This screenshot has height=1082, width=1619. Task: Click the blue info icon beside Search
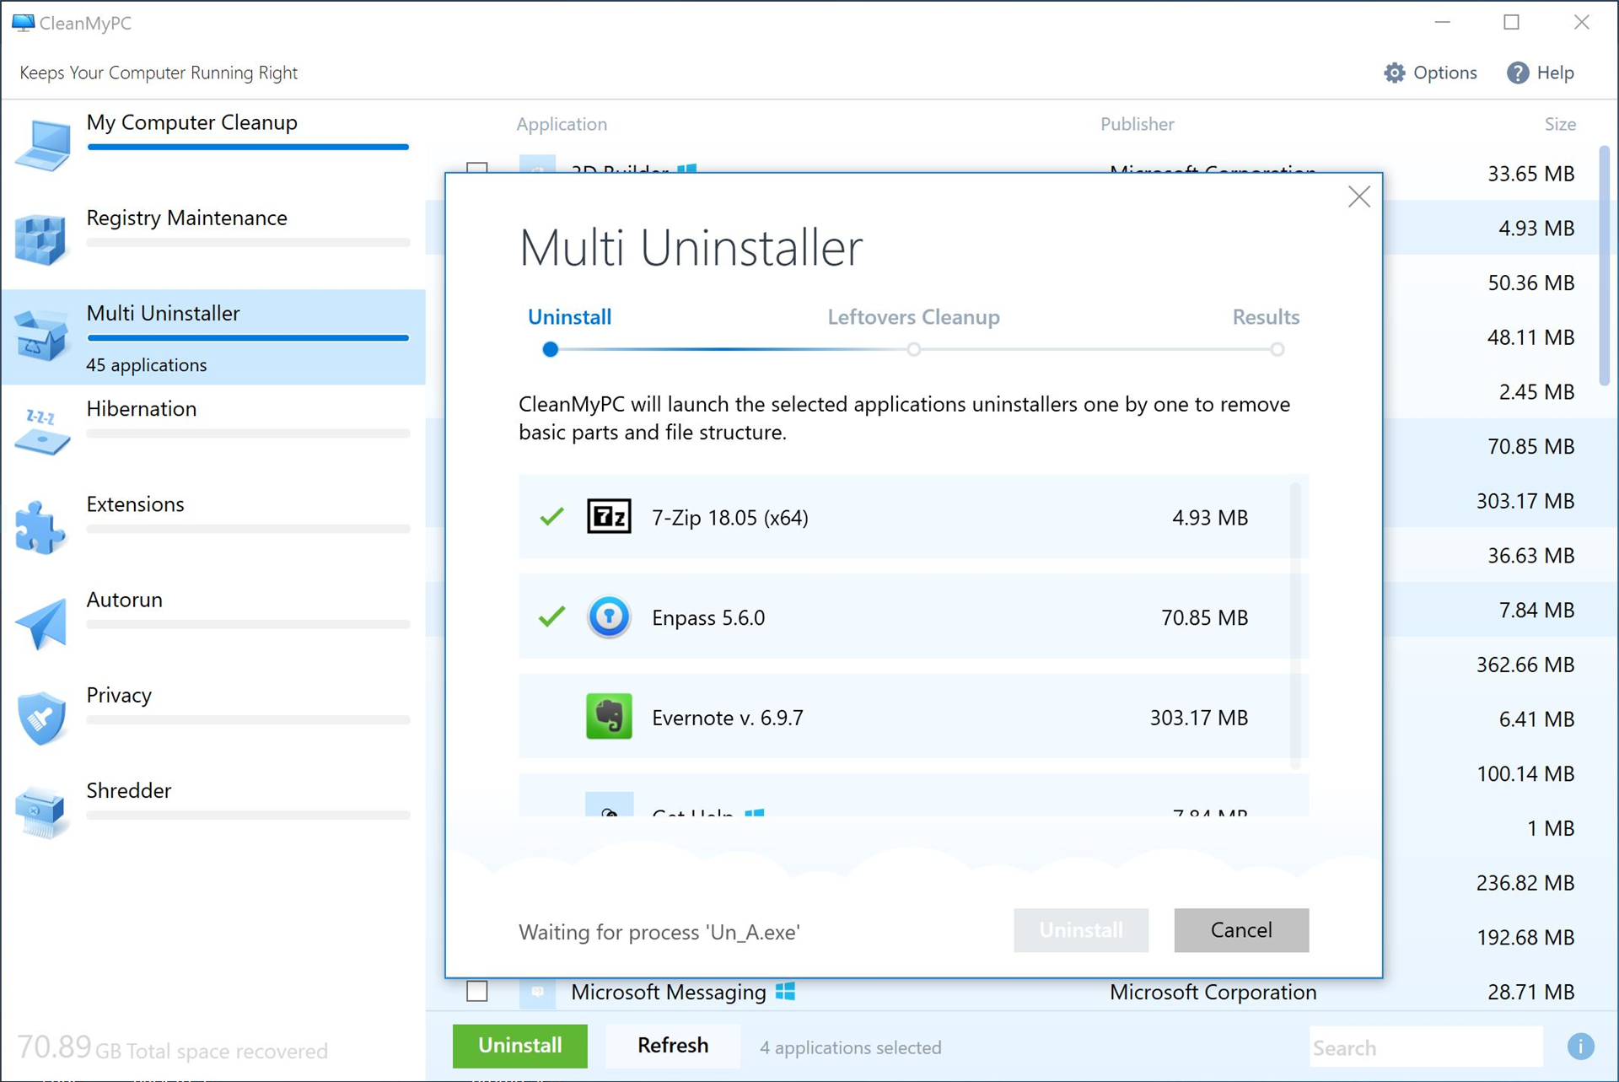(1581, 1047)
